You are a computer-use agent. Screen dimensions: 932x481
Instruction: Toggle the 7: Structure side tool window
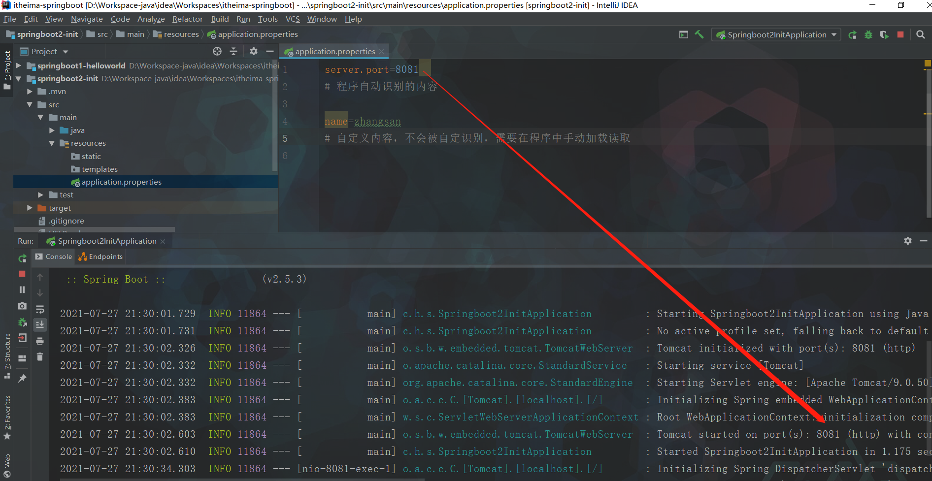7,355
